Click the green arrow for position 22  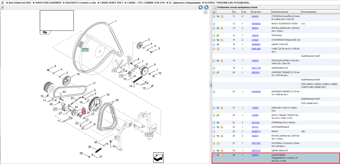[x=218, y=115]
